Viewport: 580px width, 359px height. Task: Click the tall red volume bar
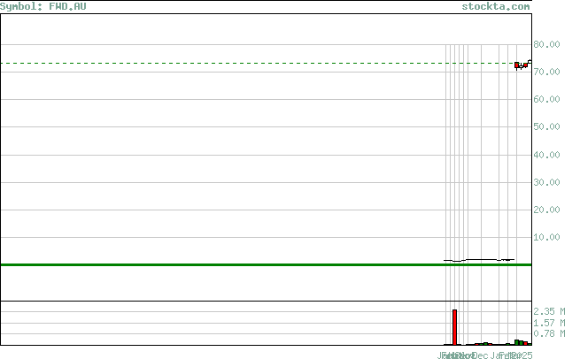[x=454, y=327]
